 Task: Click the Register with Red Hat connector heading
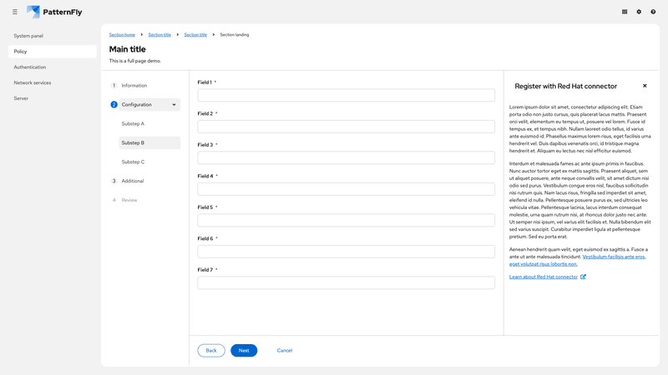pyautogui.click(x=566, y=87)
